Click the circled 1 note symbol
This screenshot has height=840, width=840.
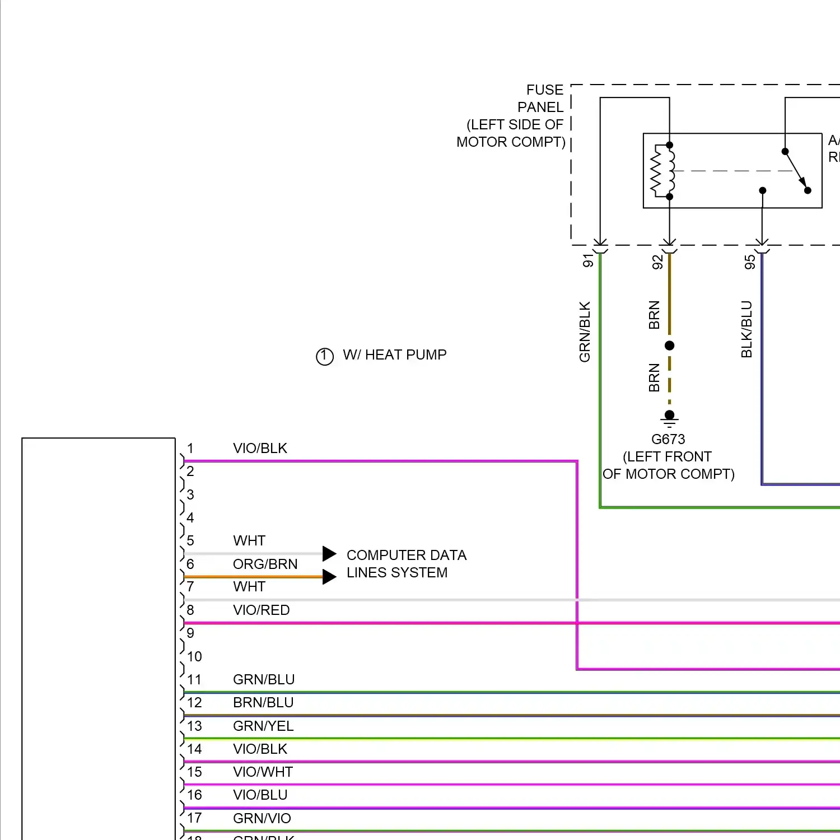point(325,356)
